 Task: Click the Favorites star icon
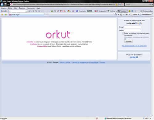2,15
